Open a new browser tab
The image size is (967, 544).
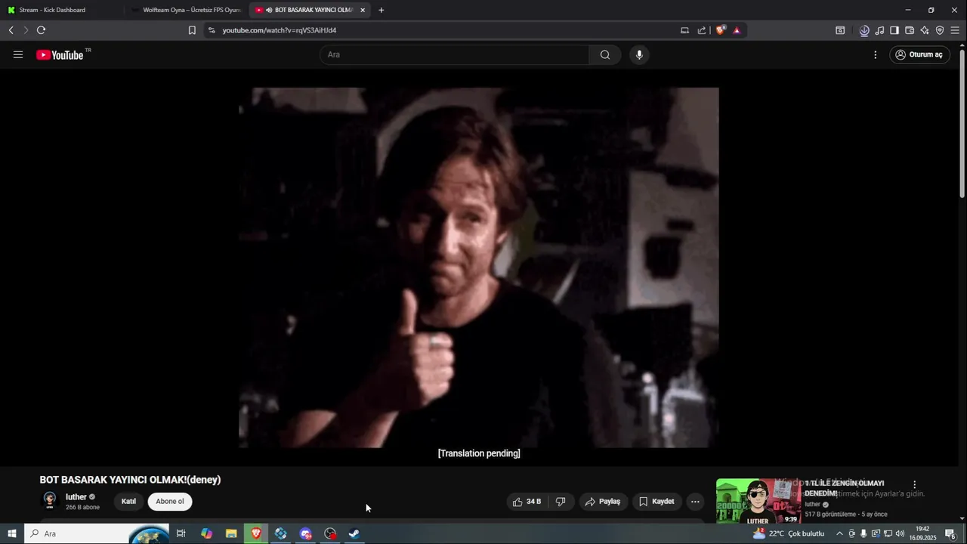pyautogui.click(x=382, y=10)
